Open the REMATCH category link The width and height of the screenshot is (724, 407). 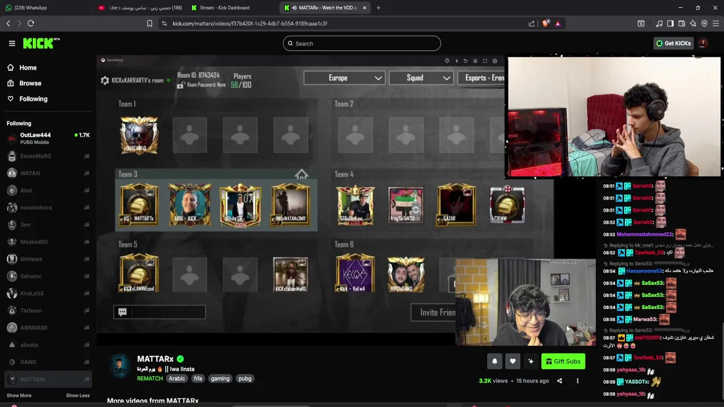150,378
